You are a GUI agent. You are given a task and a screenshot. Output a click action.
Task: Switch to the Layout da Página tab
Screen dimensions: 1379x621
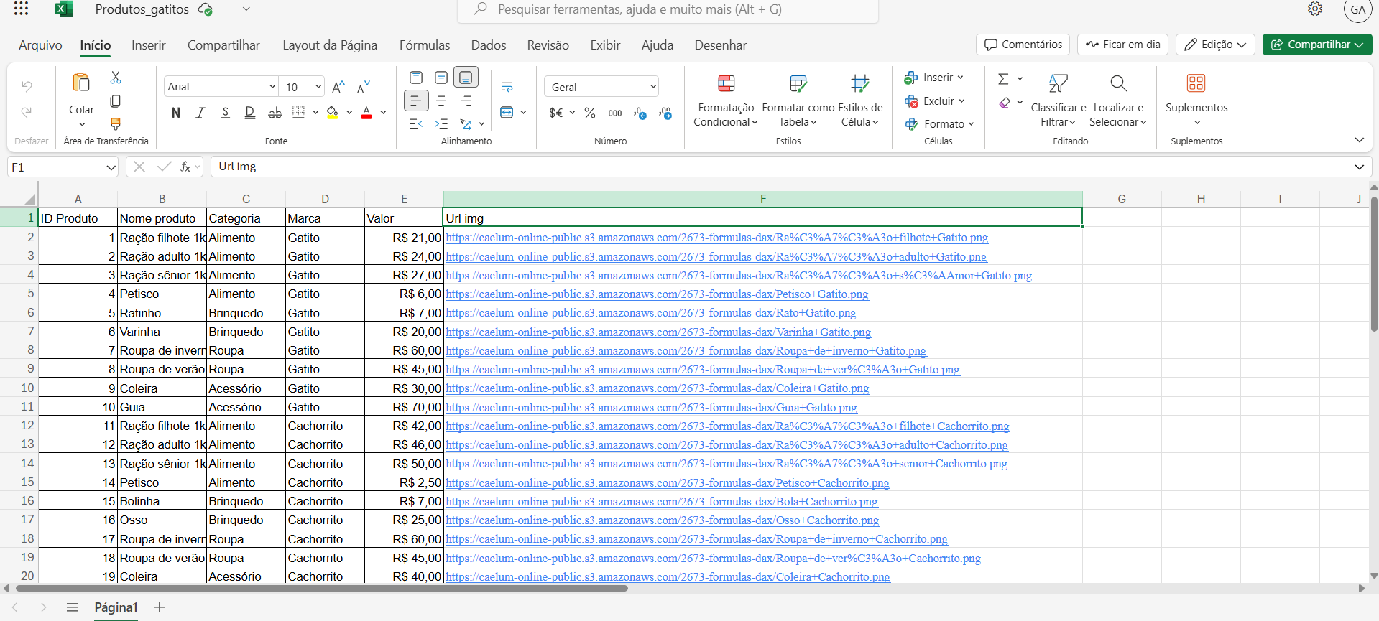point(330,45)
